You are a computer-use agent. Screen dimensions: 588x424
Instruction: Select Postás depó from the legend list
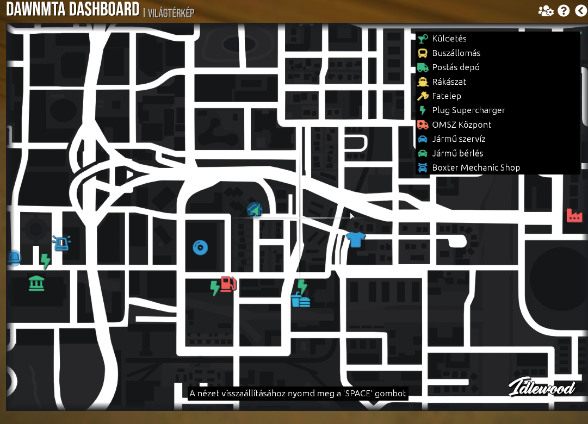pyautogui.click(x=456, y=67)
